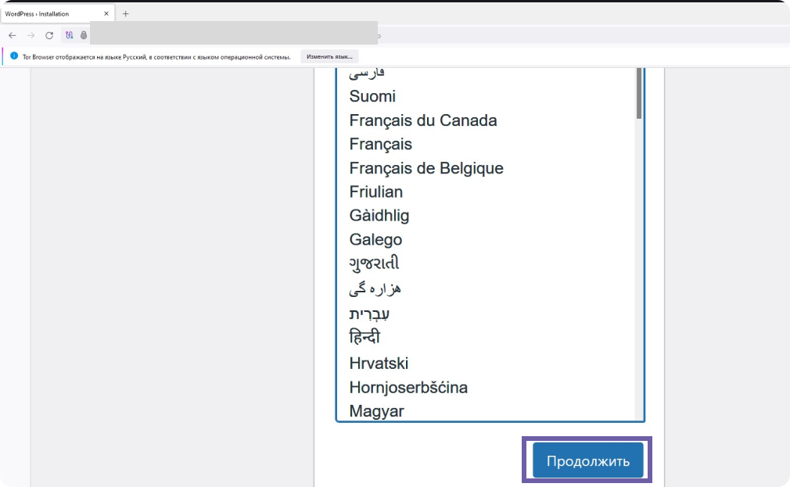
Task: Pick Friulian in the language list
Action: [x=375, y=192]
